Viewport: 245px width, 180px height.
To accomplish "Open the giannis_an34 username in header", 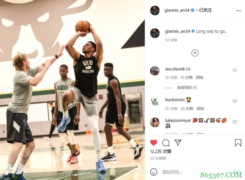I will (x=177, y=10).
